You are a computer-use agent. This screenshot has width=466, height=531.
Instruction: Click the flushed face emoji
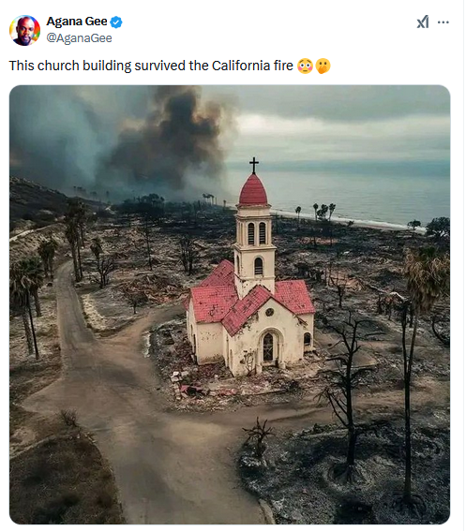305,66
